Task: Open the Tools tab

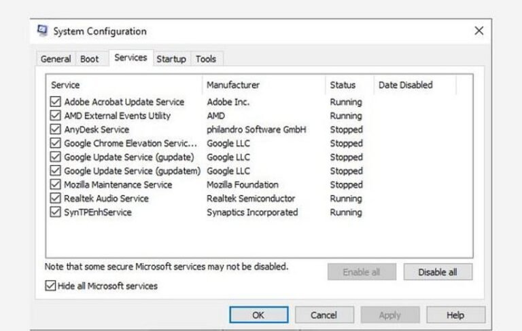Action: [x=206, y=59]
